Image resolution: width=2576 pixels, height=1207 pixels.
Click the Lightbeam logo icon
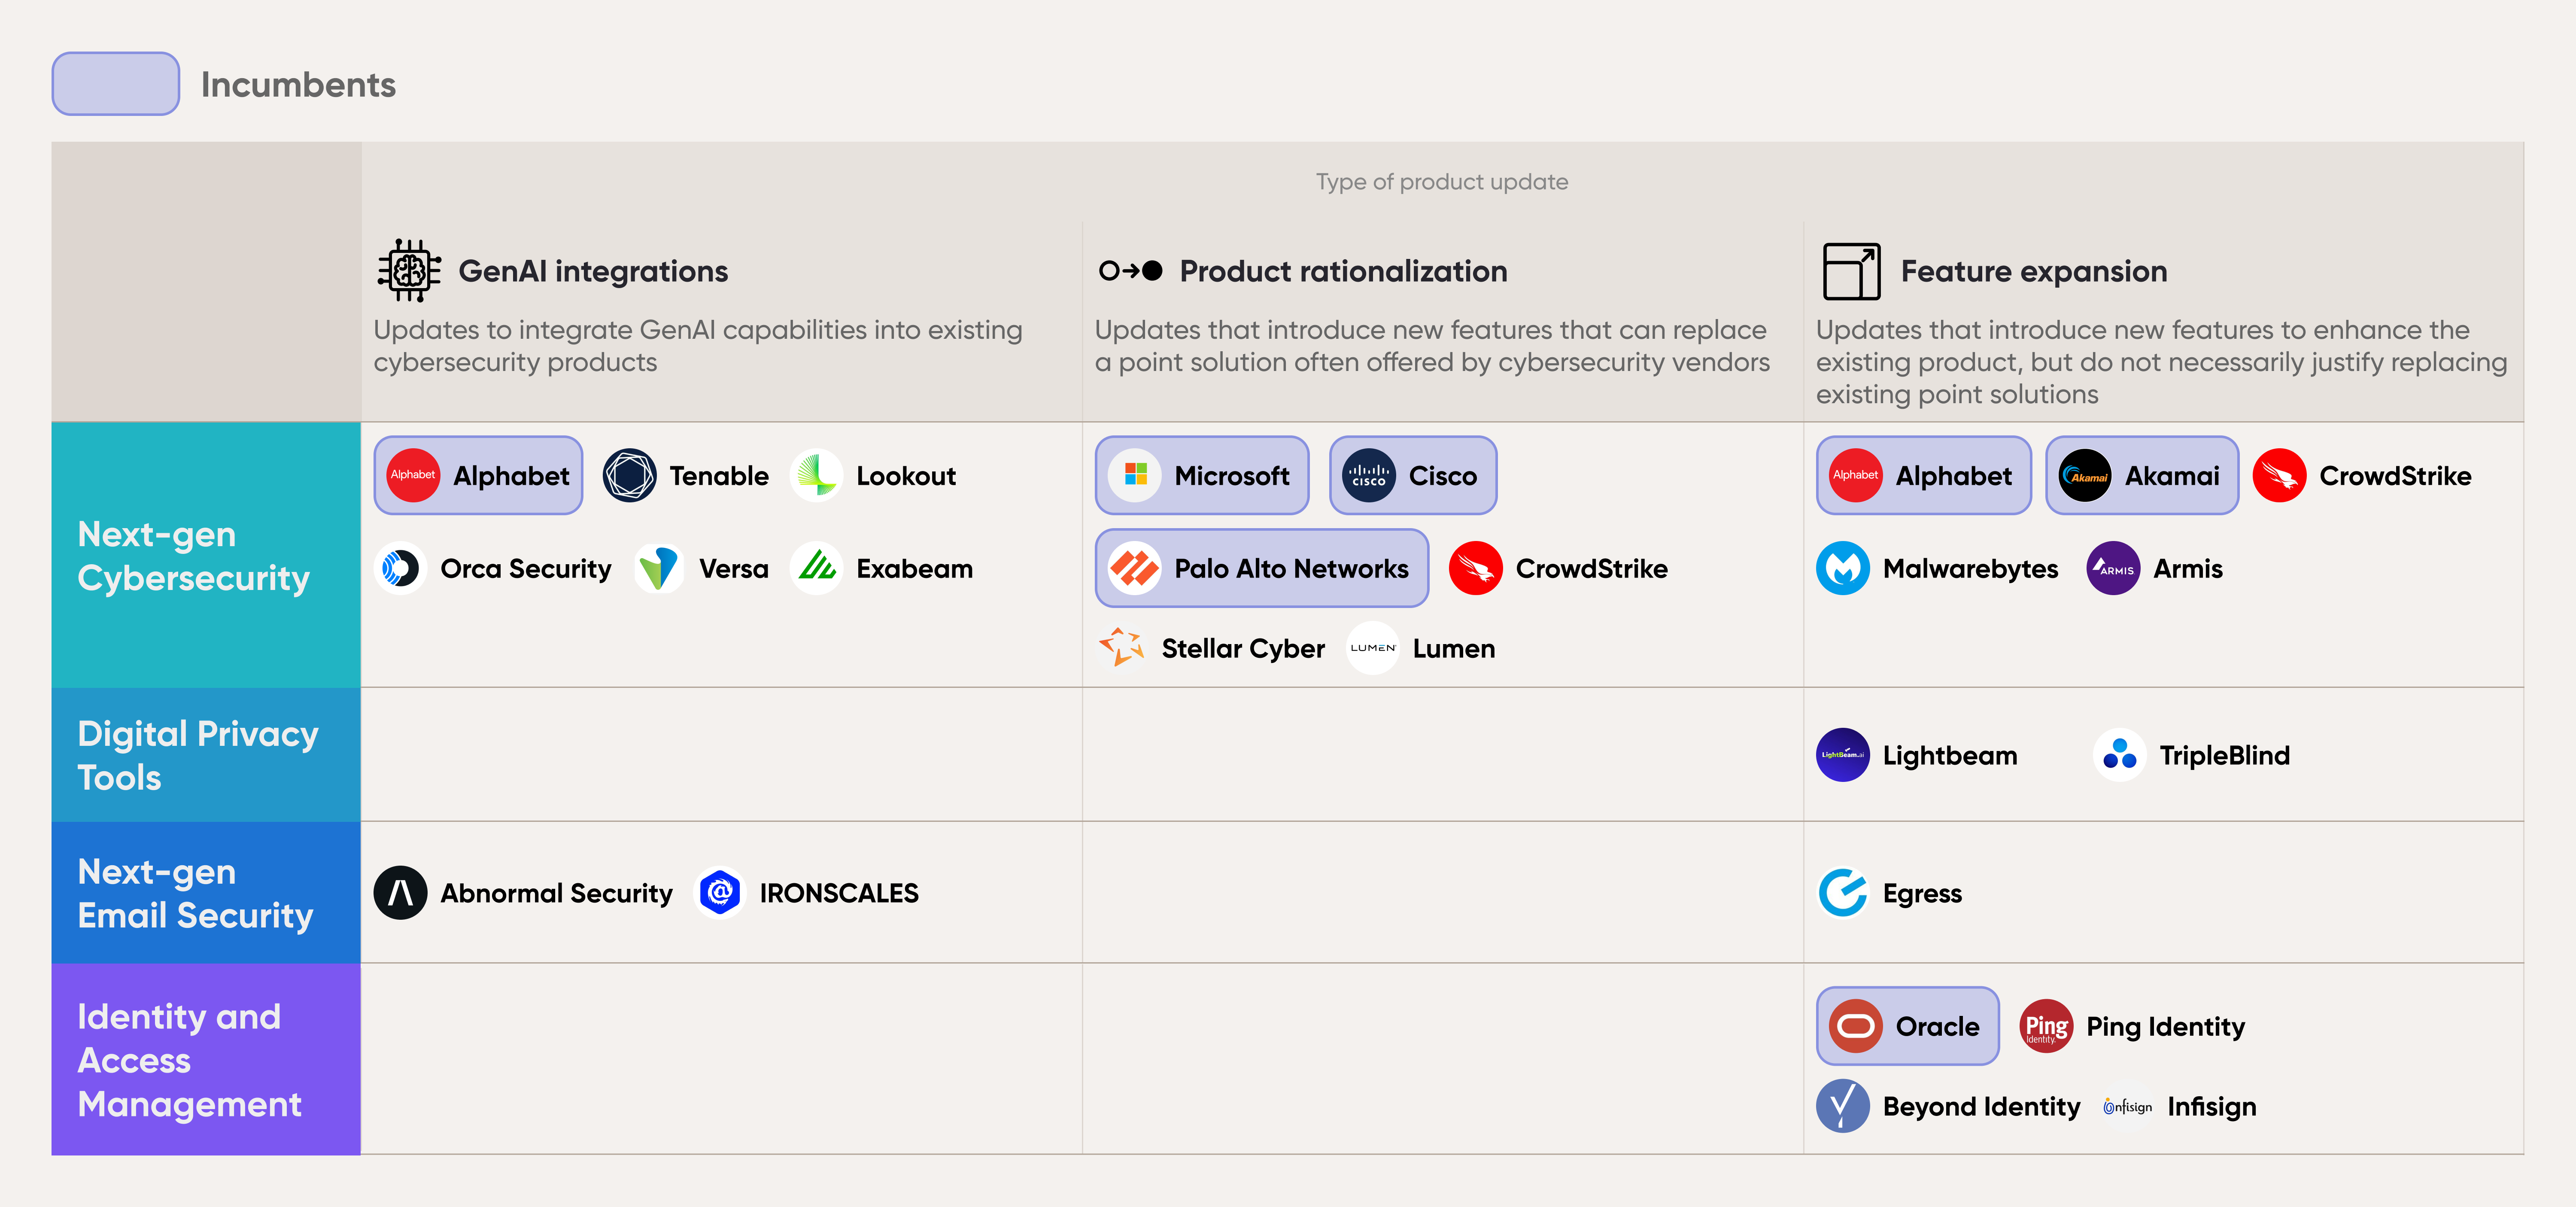[1843, 755]
